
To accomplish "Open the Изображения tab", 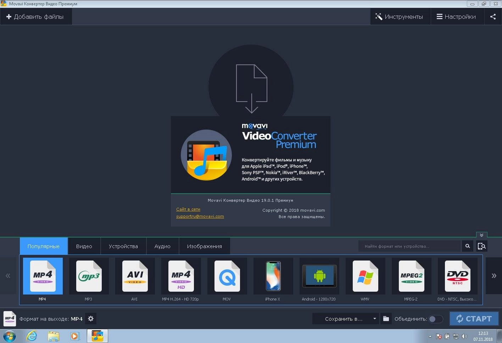I will pyautogui.click(x=205, y=246).
